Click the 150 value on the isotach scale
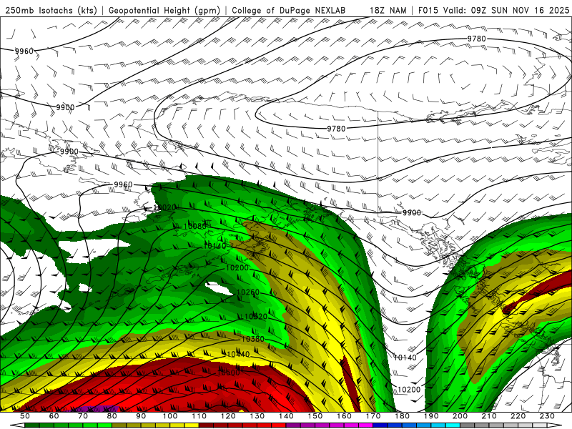 [x=315, y=416]
